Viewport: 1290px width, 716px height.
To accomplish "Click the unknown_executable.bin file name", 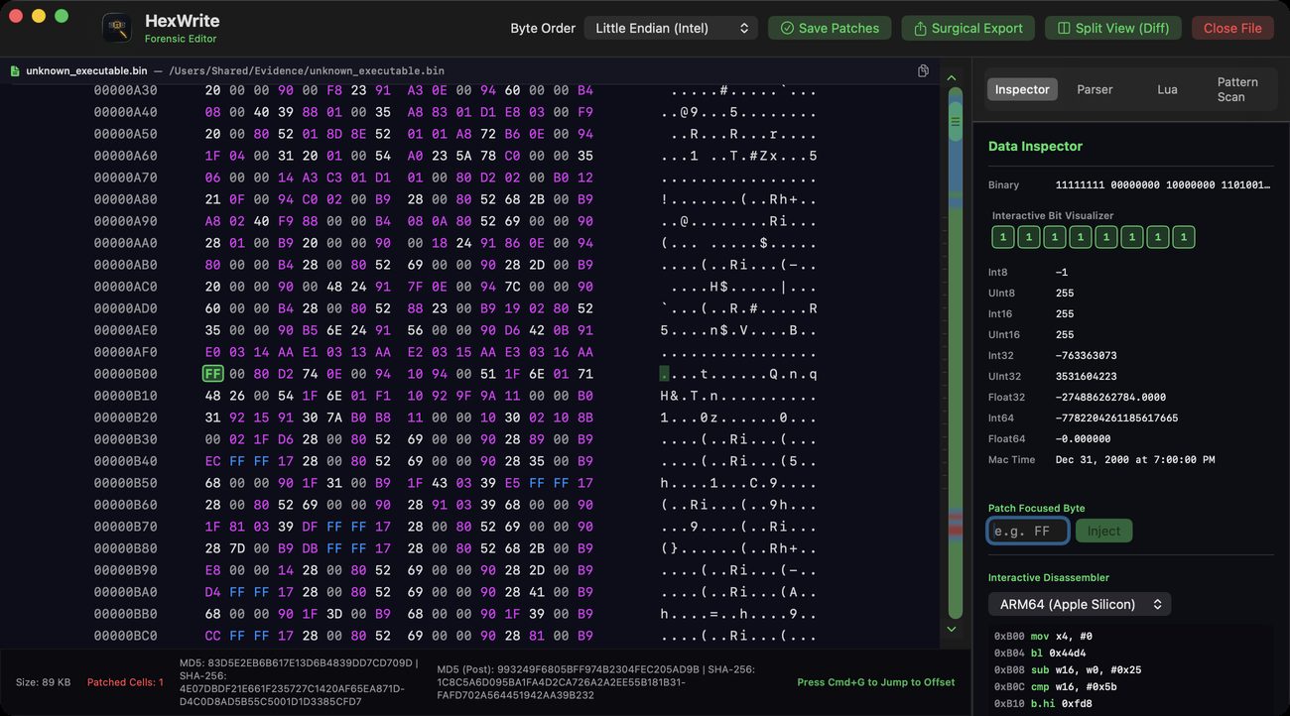I will click(x=86, y=71).
